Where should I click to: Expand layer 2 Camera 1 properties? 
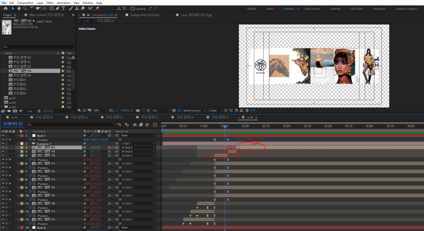click(18, 144)
